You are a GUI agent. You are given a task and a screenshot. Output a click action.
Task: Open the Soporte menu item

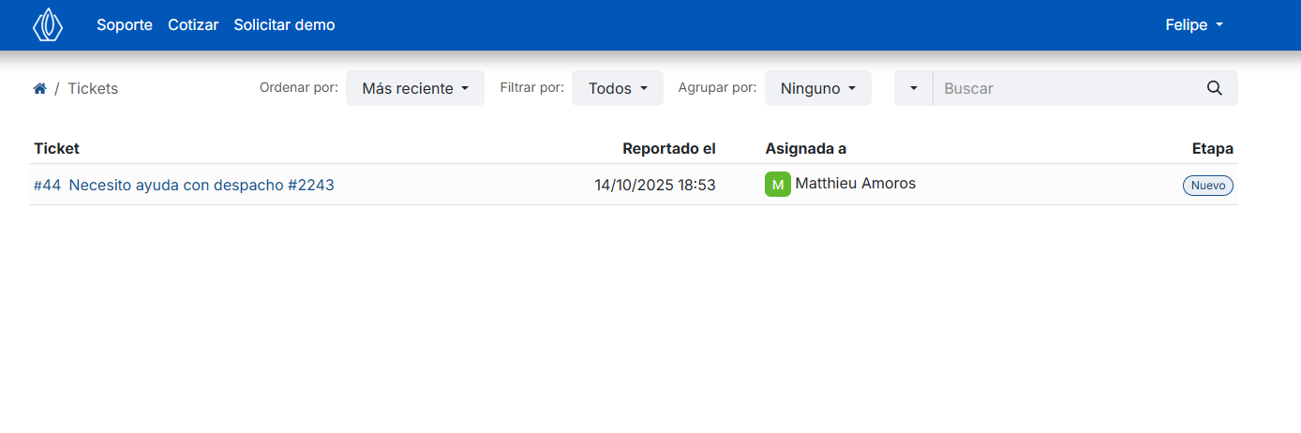(x=125, y=25)
